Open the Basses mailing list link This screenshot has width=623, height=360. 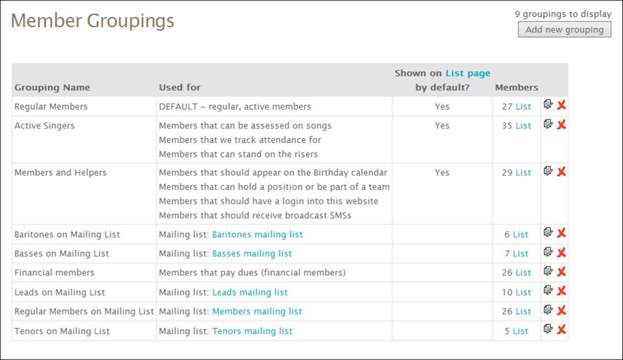(x=252, y=254)
